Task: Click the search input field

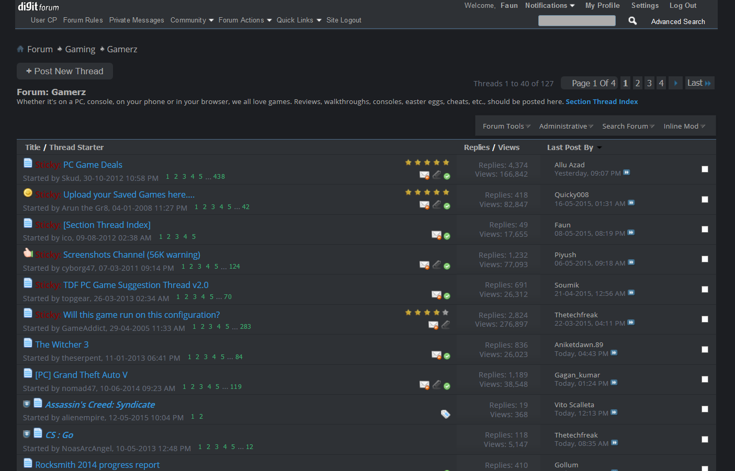Action: [x=576, y=21]
